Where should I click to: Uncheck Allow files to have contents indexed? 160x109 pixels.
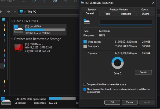pos(85,89)
